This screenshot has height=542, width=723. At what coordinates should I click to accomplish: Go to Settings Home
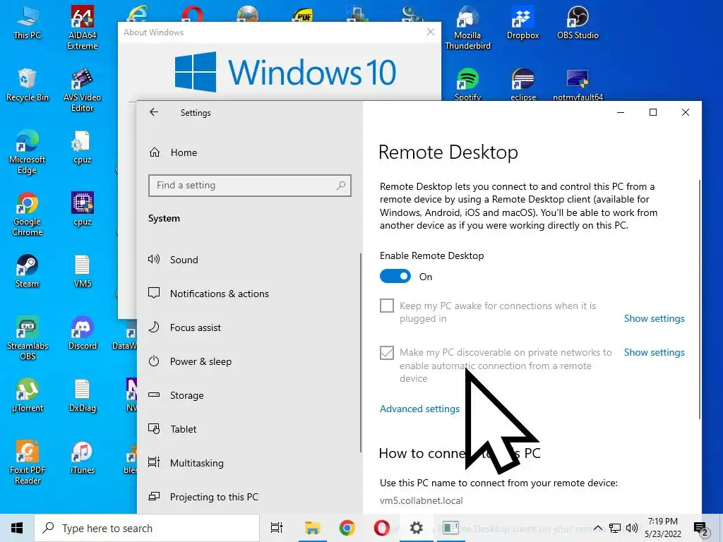tap(174, 152)
